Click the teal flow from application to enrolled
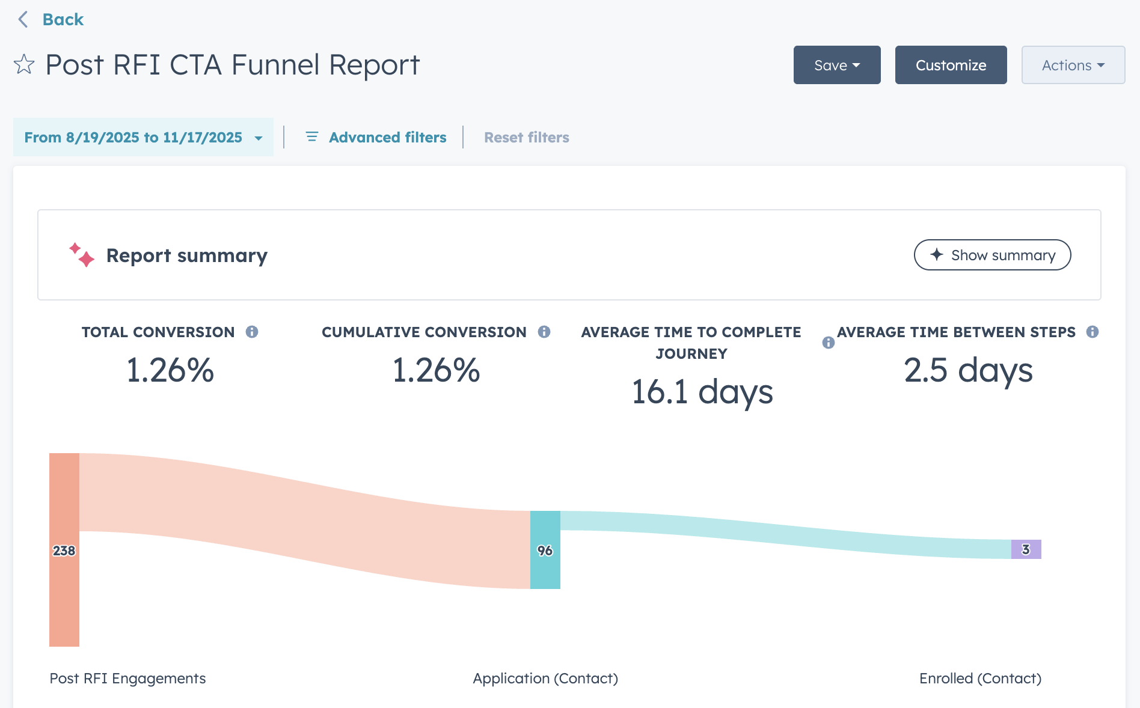This screenshot has height=708, width=1140. [786, 534]
